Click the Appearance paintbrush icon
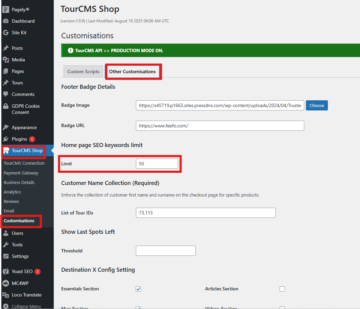The height and width of the screenshot is (309, 360). 6,127
